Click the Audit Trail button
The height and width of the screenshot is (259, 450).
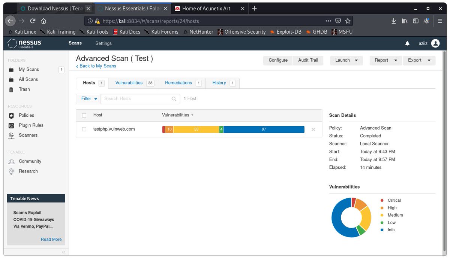(x=308, y=60)
